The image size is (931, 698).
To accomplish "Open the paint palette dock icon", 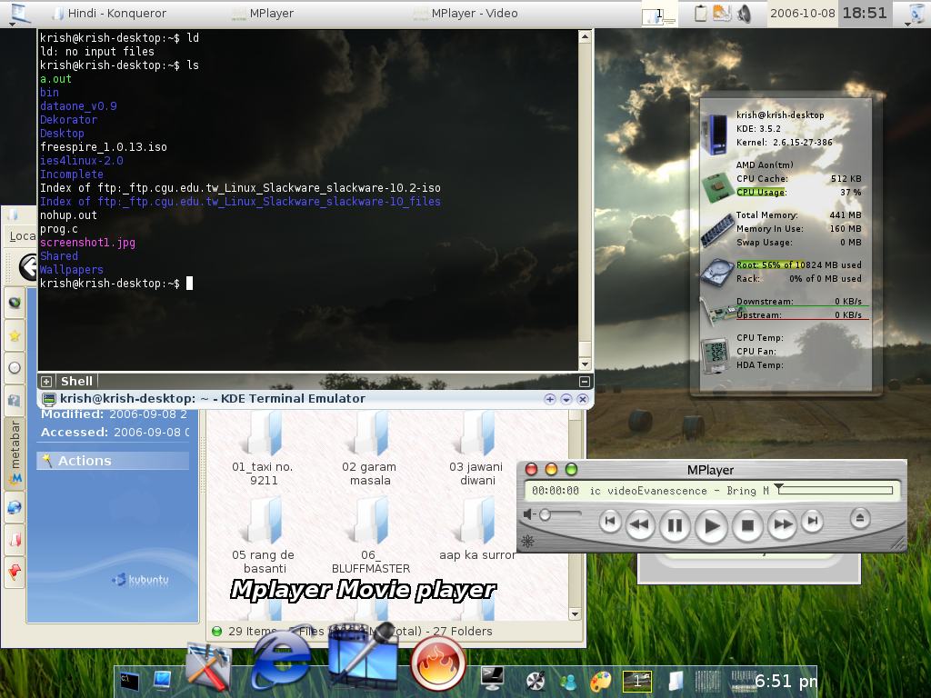I will point(600,681).
